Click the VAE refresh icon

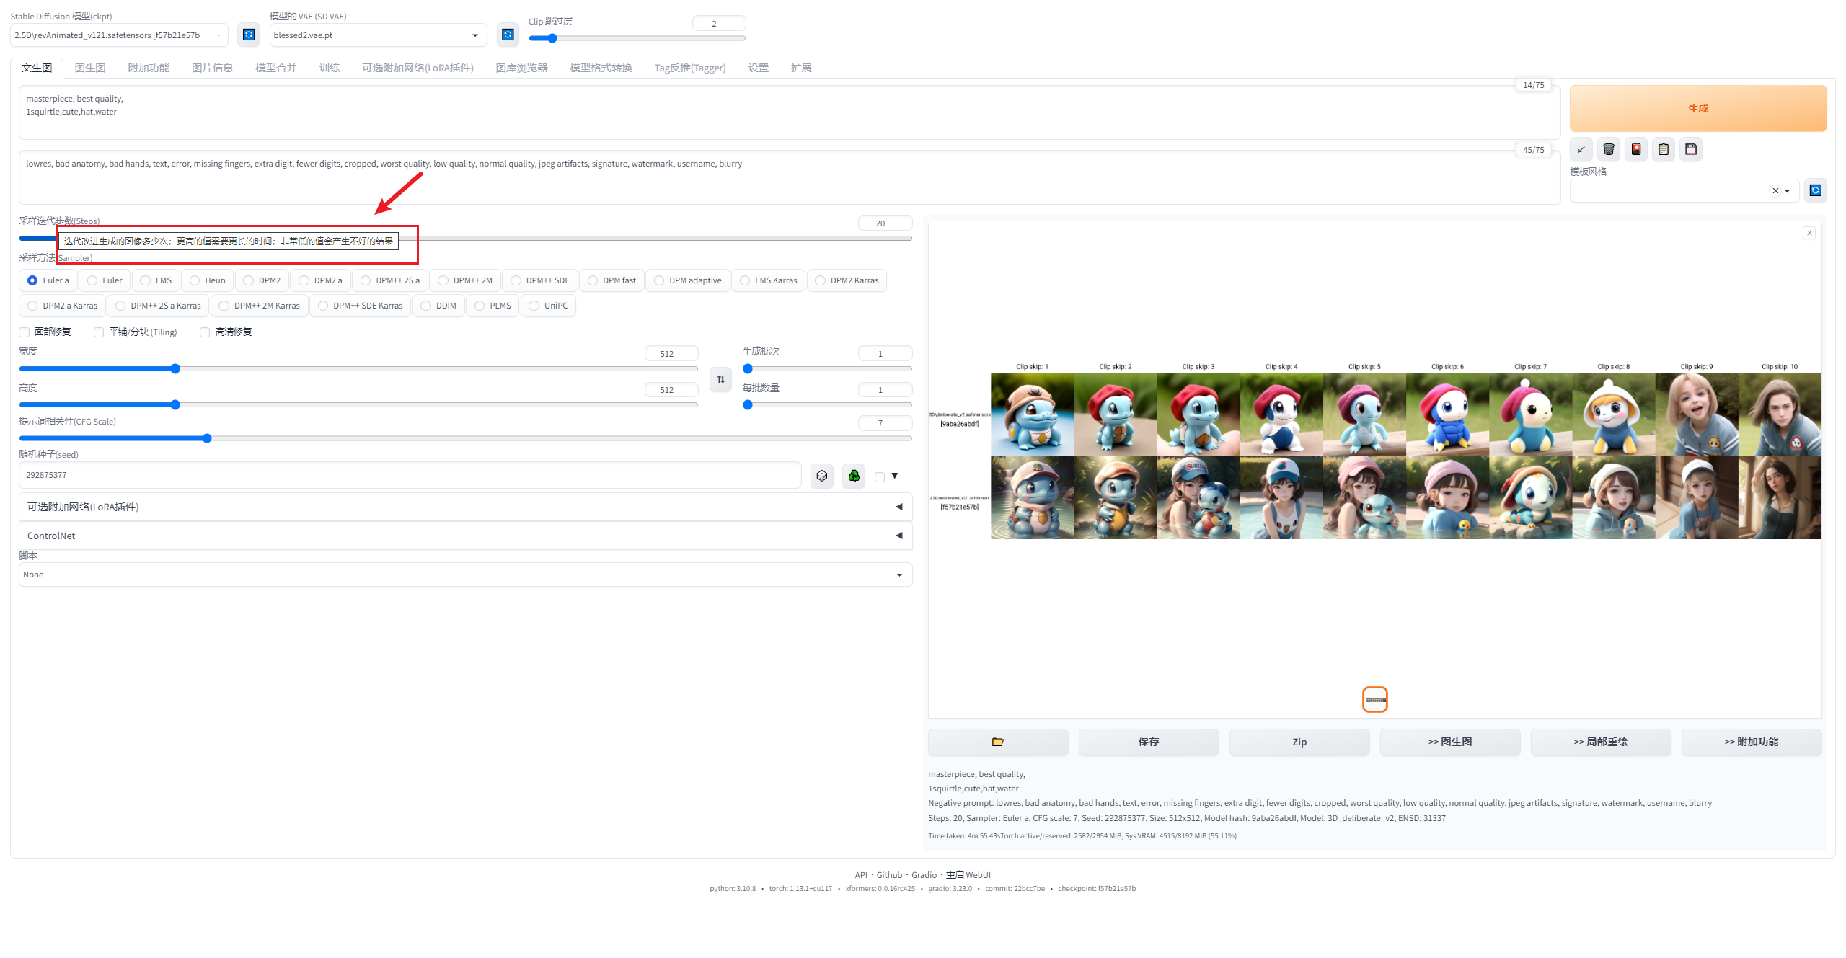tap(508, 35)
